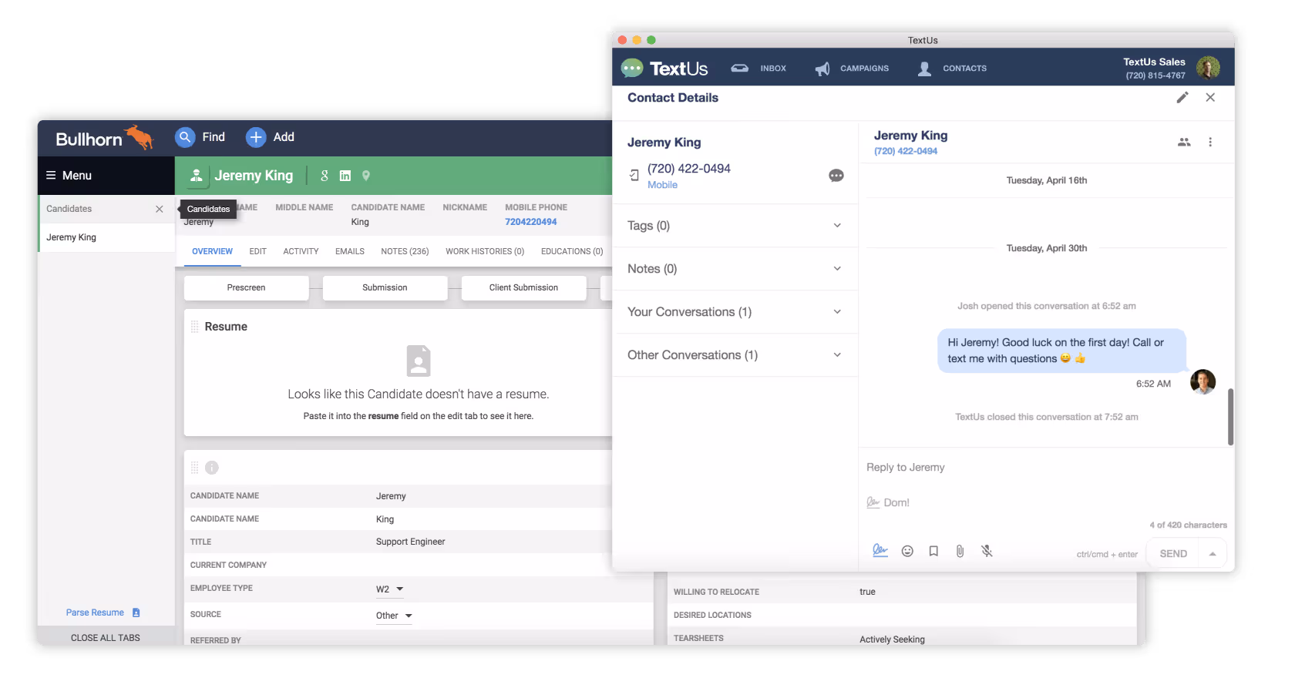1295x678 pixels.
Task: Open the Bullhorn hamburger Menu
Action: [69, 176]
